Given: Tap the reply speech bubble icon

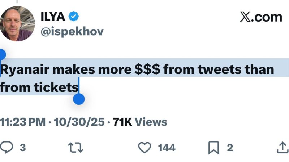Looking at the screenshot, I should [x=7, y=147].
